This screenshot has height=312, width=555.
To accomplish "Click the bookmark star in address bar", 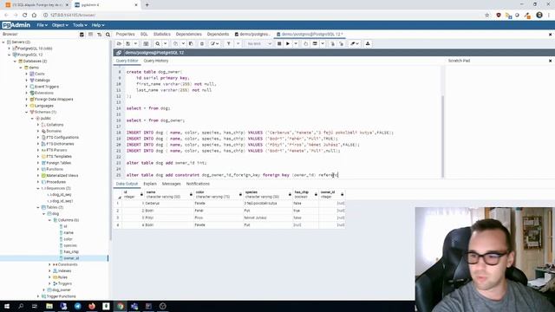I will click(487, 15).
